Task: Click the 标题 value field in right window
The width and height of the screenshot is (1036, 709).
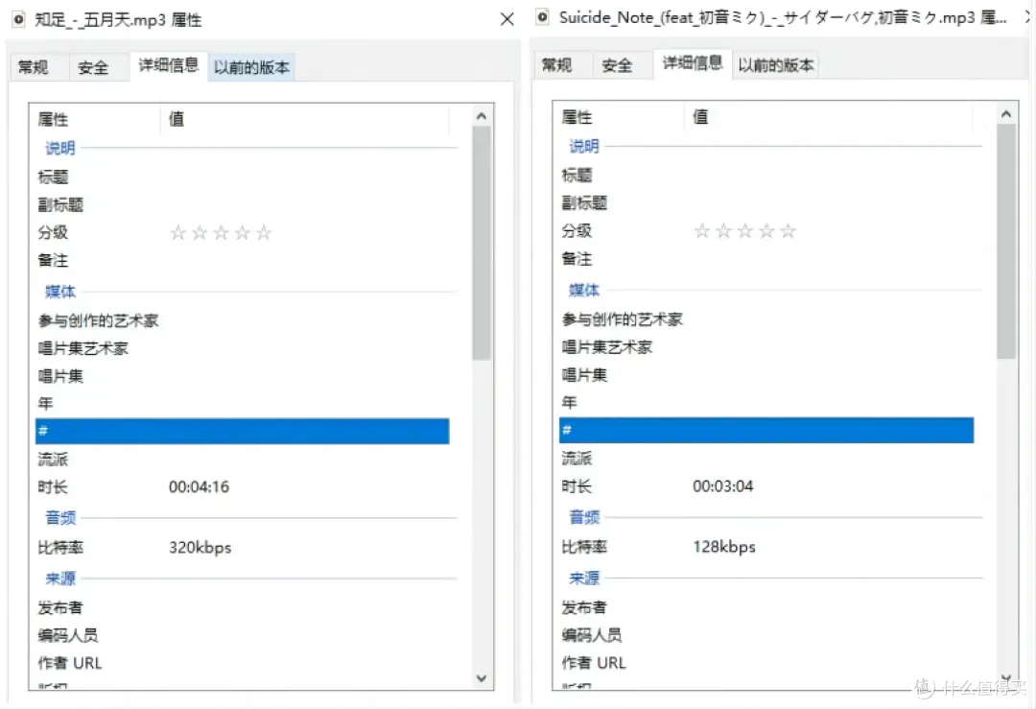Action: point(825,176)
